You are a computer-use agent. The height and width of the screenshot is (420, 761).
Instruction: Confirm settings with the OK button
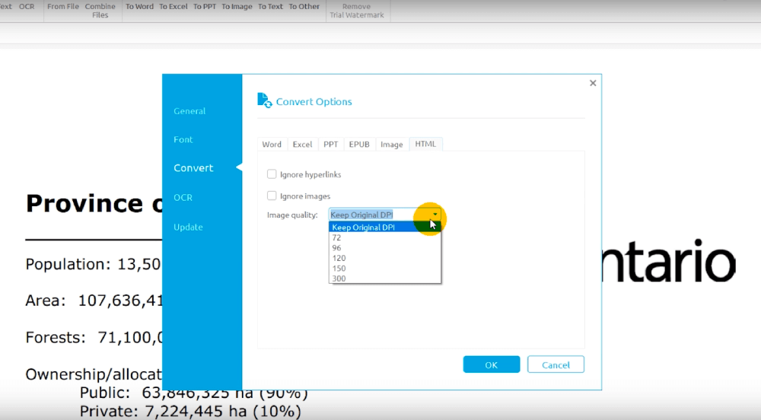(491, 364)
